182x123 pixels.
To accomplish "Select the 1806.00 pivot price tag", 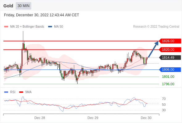I will 170,69.
